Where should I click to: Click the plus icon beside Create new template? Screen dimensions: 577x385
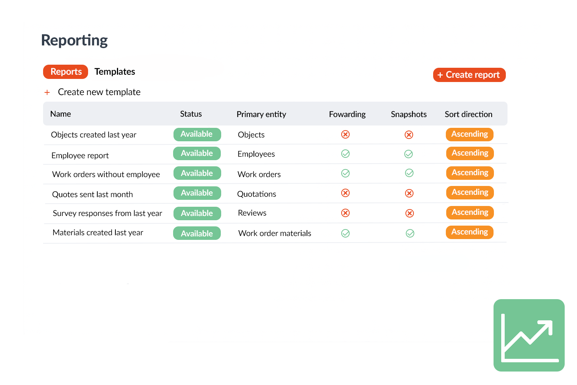47,92
